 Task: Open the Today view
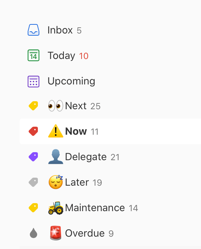[110, 55]
